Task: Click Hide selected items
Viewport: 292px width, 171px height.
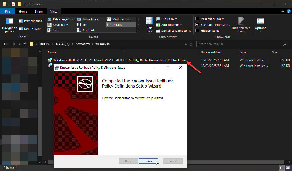Action: pos(241,25)
